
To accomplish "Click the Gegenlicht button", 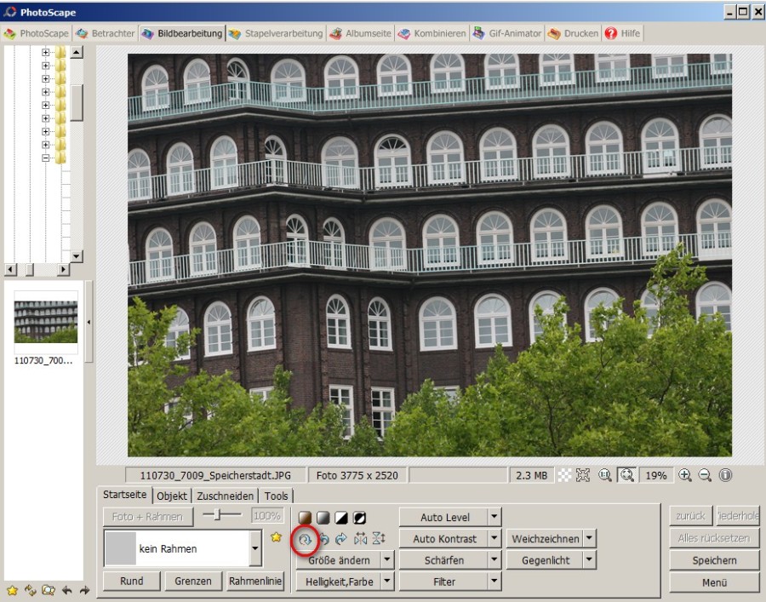I will (546, 560).
